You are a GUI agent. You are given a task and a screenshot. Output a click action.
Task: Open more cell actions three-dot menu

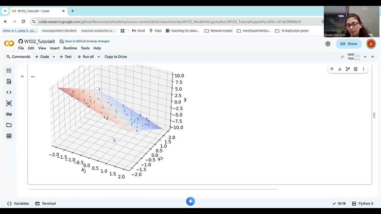point(363,69)
